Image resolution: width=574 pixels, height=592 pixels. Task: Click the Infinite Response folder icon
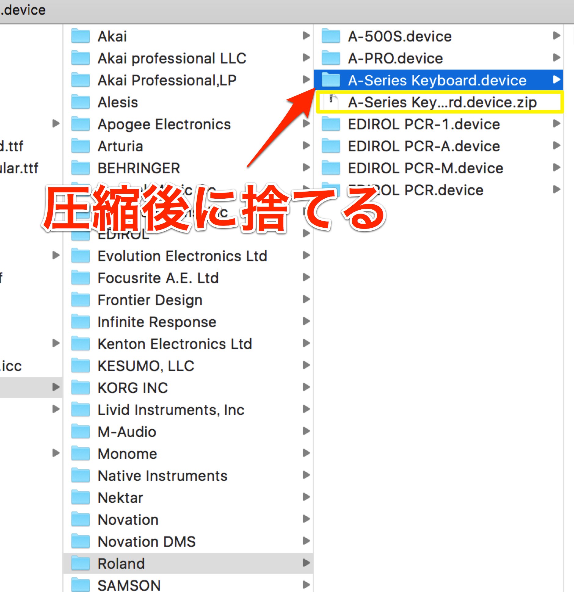coord(81,322)
